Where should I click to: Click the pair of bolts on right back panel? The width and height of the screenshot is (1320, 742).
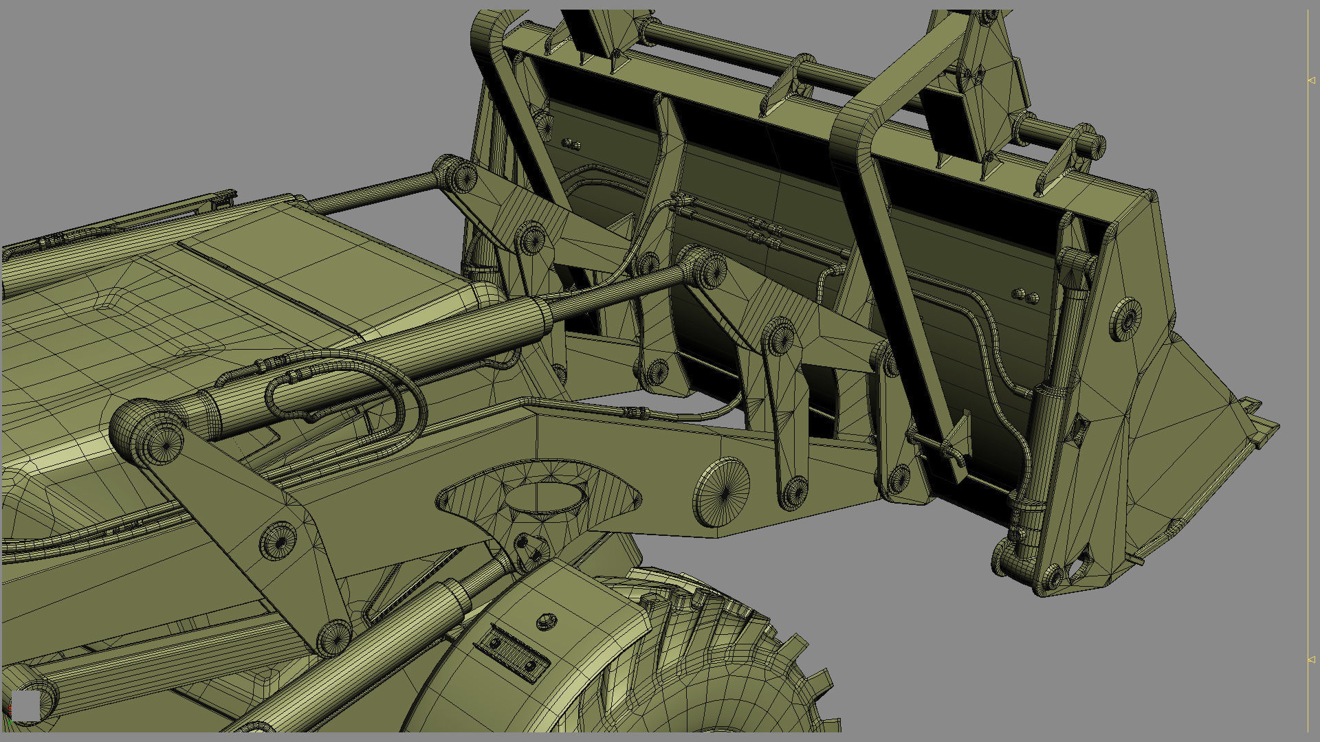tap(1026, 296)
